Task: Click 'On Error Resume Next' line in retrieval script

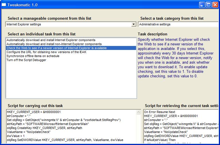Action: pos(160,112)
